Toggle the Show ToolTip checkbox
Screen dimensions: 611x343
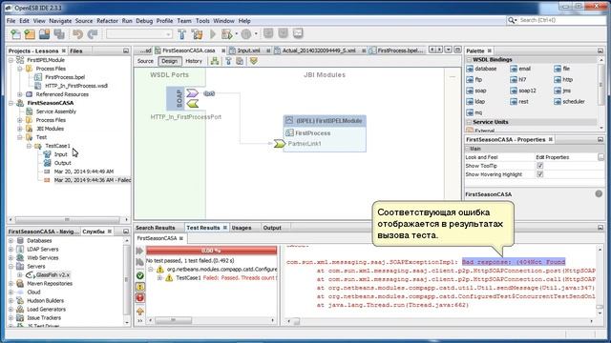tap(539, 166)
